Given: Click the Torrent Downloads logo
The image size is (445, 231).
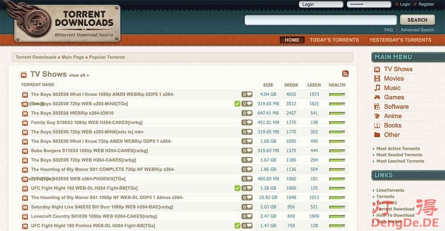Looking at the screenshot, I should [67, 23].
